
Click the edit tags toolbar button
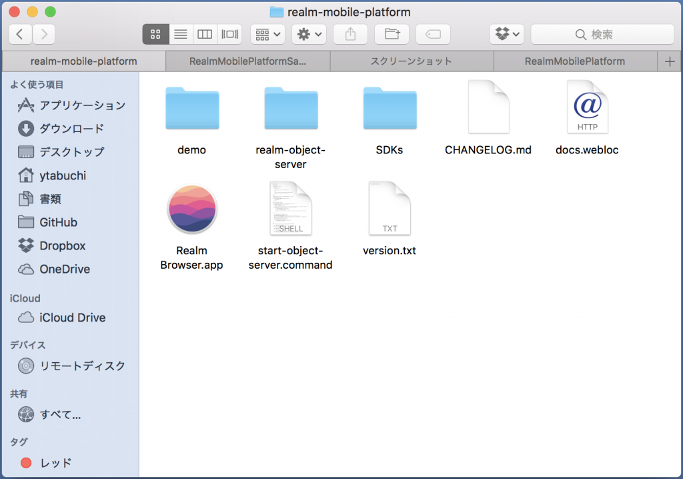[x=433, y=34]
